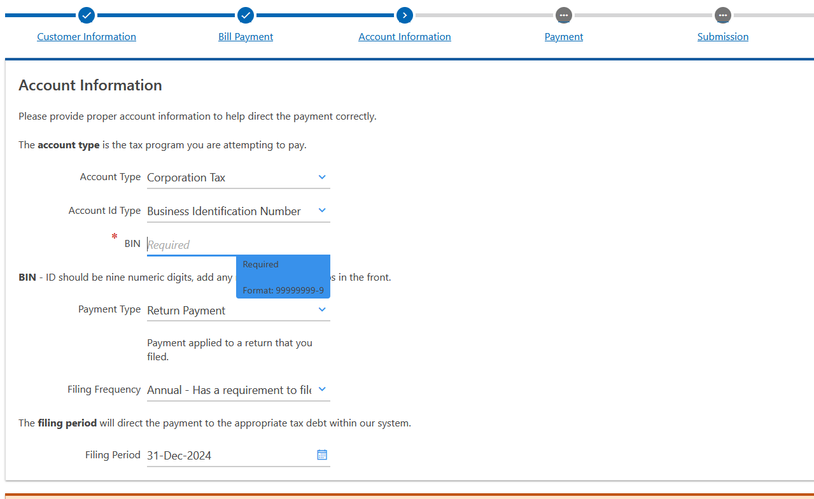Open the Filing Period calendar picker icon
814x499 pixels.
(x=322, y=454)
